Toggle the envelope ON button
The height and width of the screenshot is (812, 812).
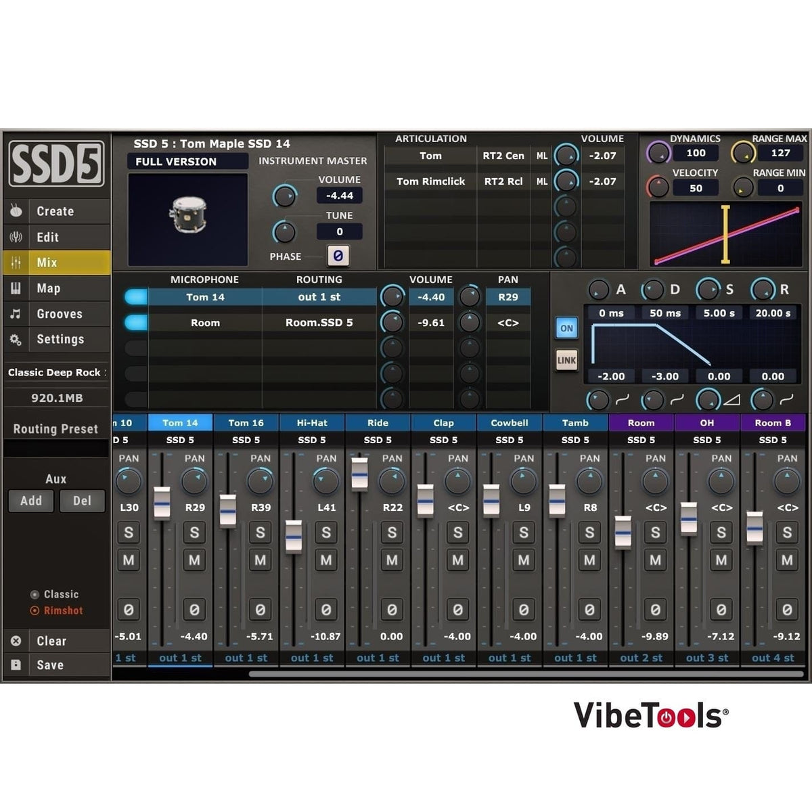point(566,328)
